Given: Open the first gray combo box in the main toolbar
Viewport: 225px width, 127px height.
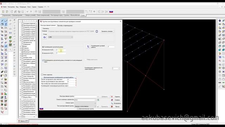Looking at the screenshot, I should (x=52, y=12).
